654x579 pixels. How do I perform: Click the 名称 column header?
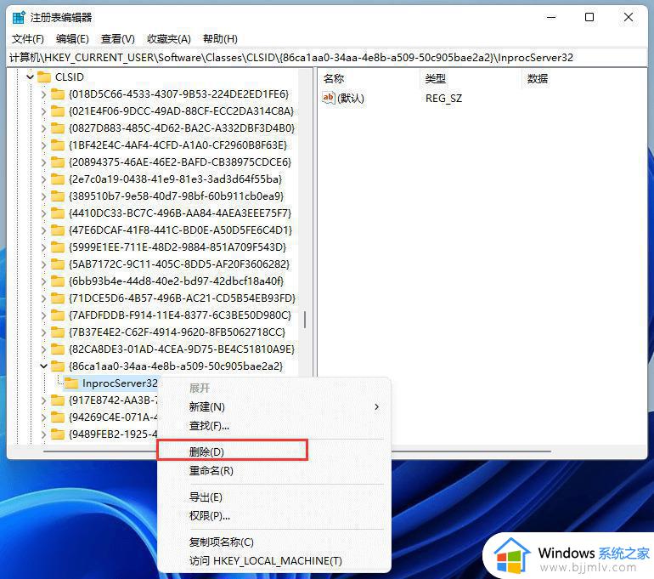coord(333,78)
